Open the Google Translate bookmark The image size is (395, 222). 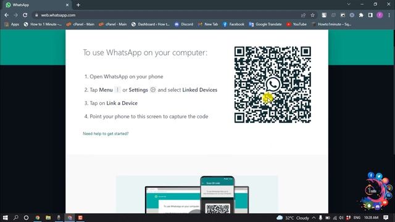pyautogui.click(x=265, y=24)
